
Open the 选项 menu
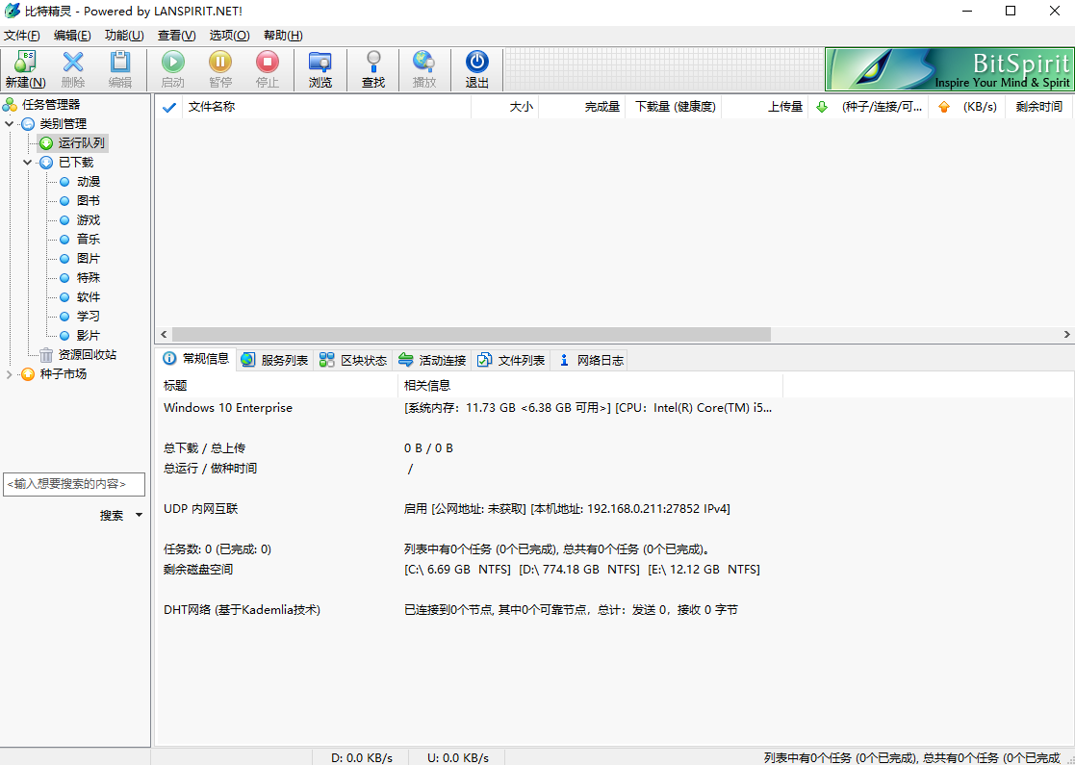pyautogui.click(x=228, y=35)
